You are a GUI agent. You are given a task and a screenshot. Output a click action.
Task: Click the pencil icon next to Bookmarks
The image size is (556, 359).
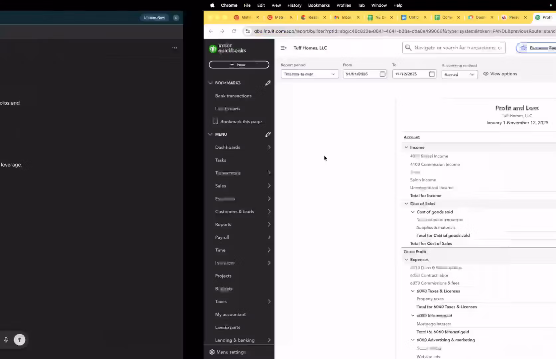pyautogui.click(x=268, y=83)
